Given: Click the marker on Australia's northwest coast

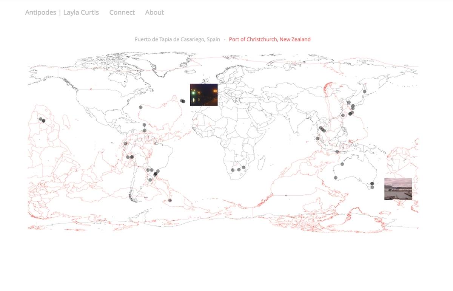Looking at the screenshot, I should [342, 164].
